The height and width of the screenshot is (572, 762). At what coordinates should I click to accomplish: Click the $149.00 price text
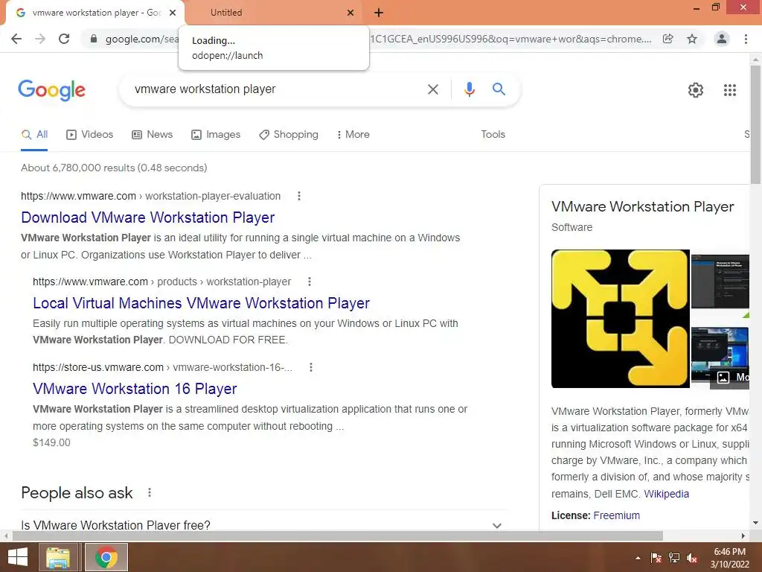click(x=51, y=442)
